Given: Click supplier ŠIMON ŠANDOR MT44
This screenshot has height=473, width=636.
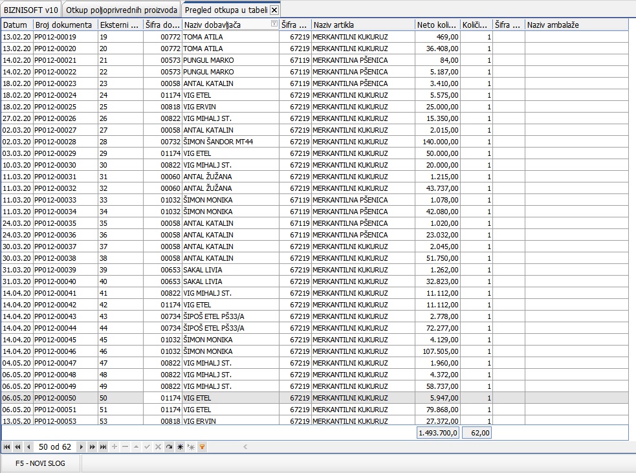Looking at the screenshot, I should point(231,142).
